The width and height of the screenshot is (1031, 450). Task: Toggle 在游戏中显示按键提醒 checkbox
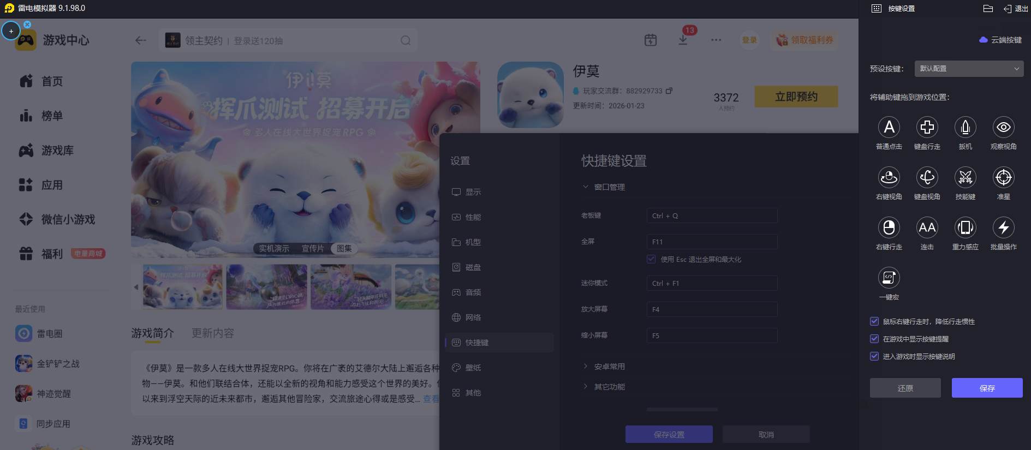(x=874, y=339)
